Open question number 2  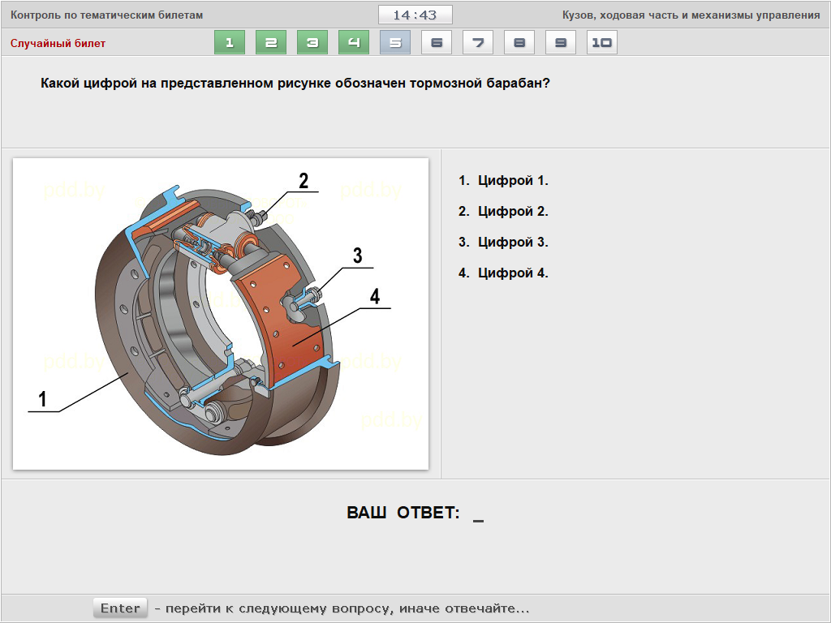click(x=271, y=43)
